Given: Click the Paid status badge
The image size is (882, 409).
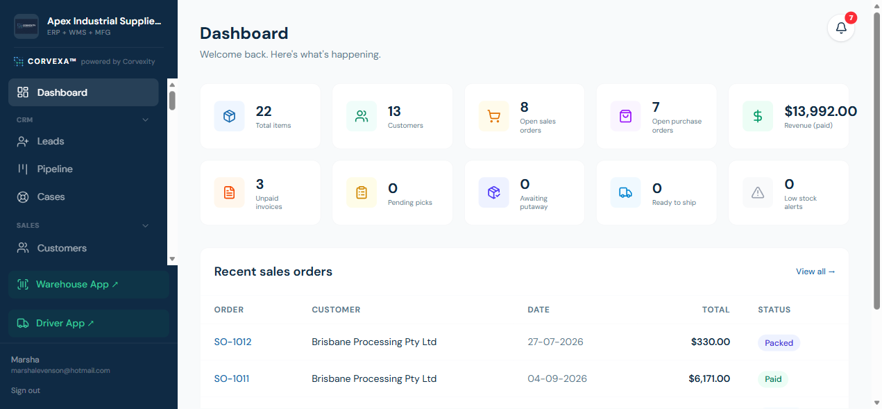Looking at the screenshot, I should (x=773, y=379).
